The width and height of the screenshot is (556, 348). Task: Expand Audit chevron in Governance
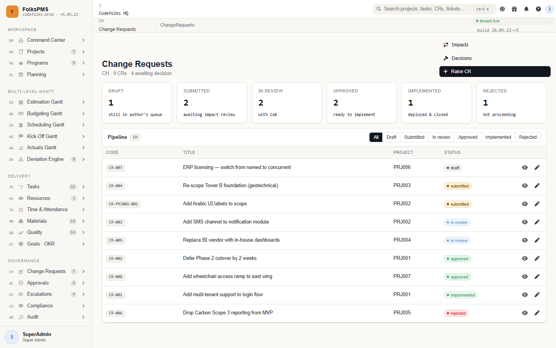pyautogui.click(x=83, y=317)
